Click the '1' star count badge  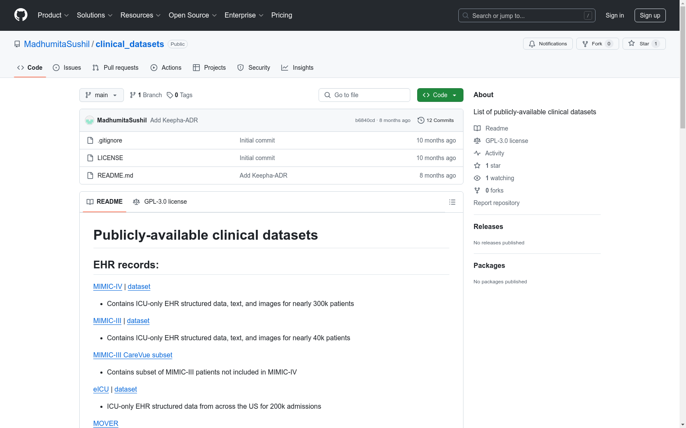tap(656, 44)
